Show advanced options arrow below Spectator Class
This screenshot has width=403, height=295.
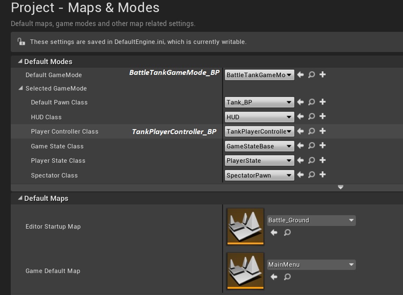341,187
